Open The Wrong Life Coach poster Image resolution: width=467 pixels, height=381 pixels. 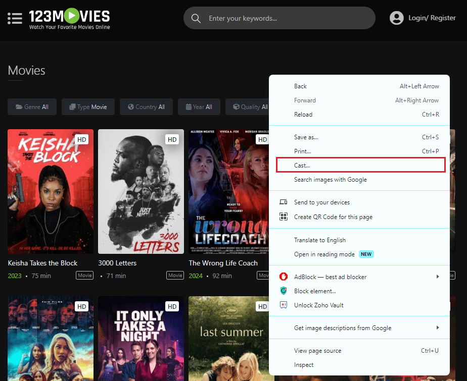click(229, 192)
